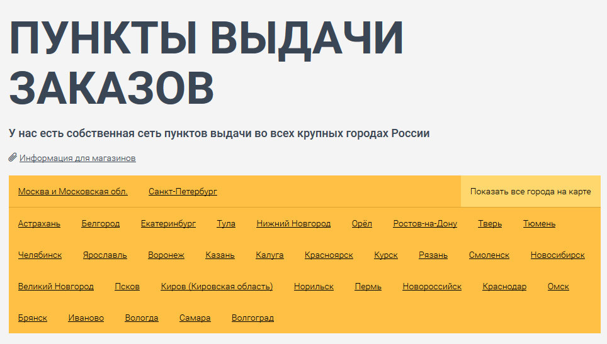Select the Екатеринбург city link
Screen dimensions: 607x344
168,224
